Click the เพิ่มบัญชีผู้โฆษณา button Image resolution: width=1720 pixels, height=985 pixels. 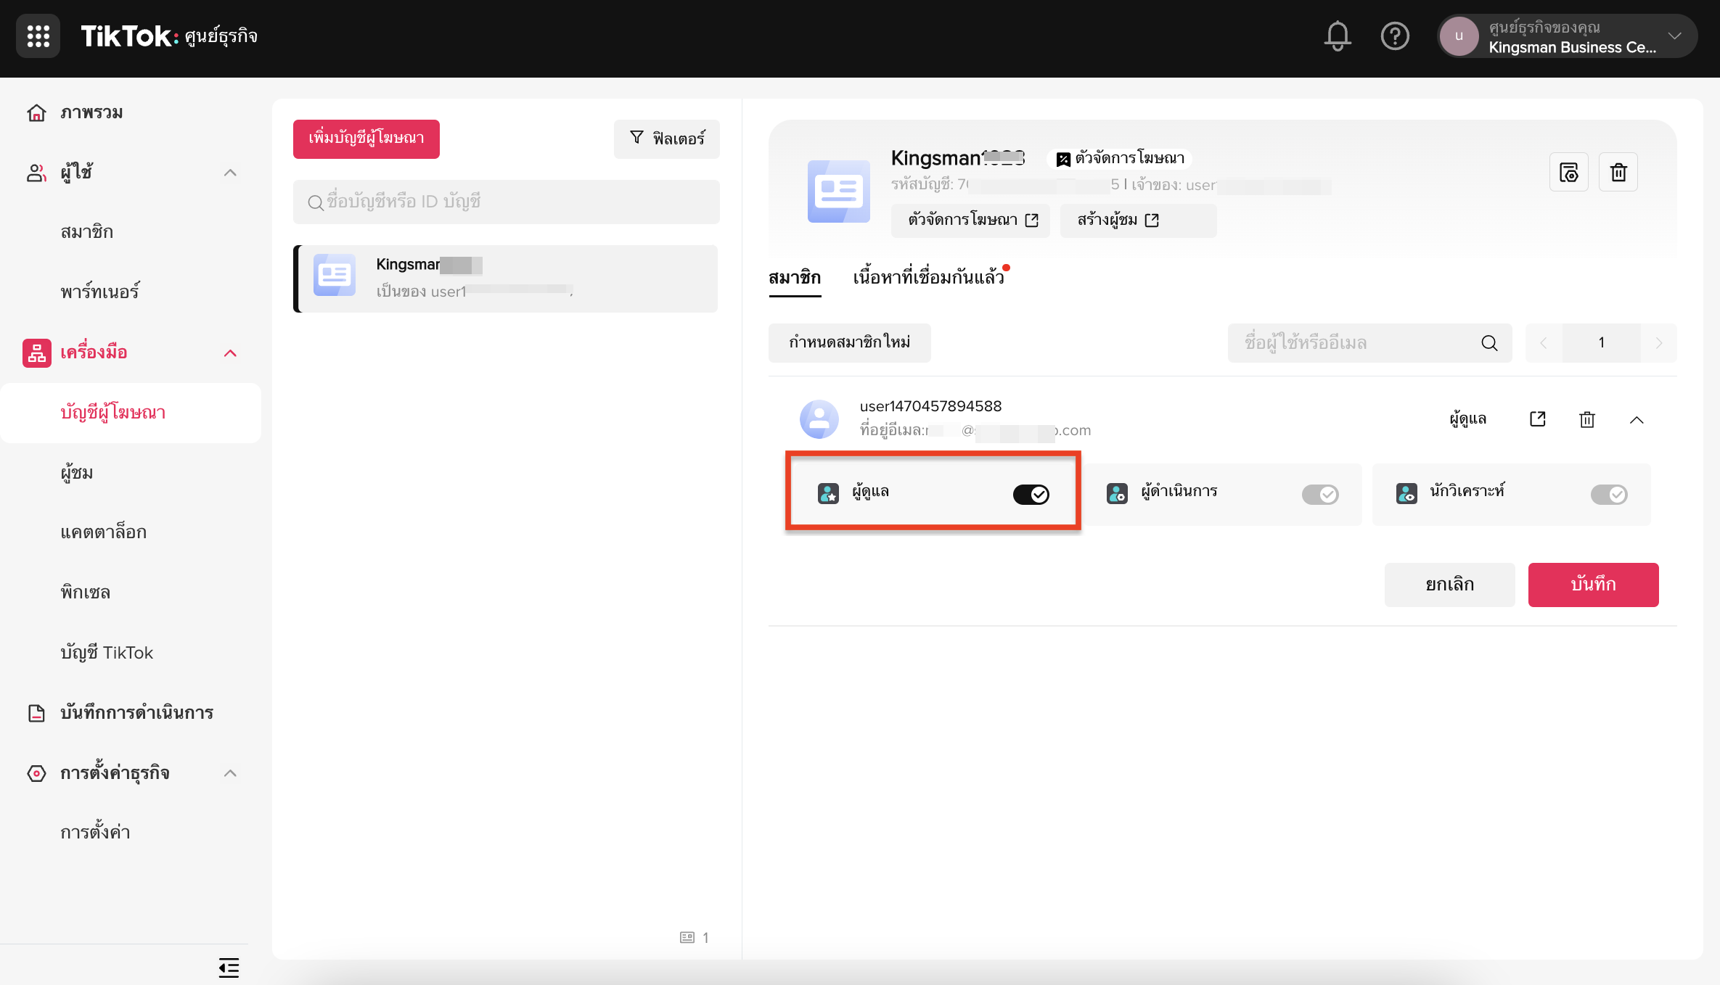tap(366, 139)
